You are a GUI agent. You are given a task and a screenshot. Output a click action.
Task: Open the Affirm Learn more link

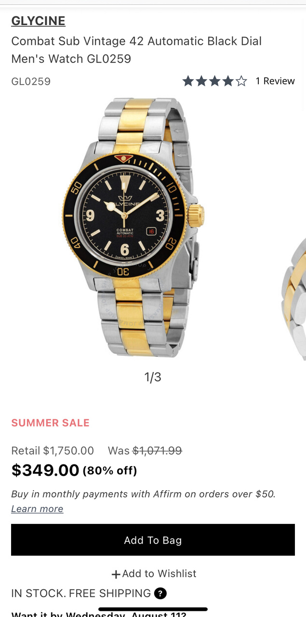[37, 509]
